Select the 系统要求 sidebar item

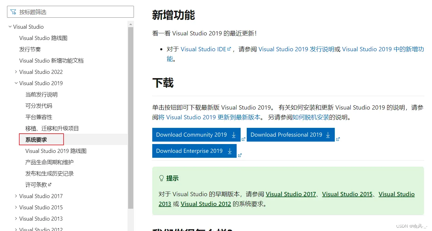36,140
